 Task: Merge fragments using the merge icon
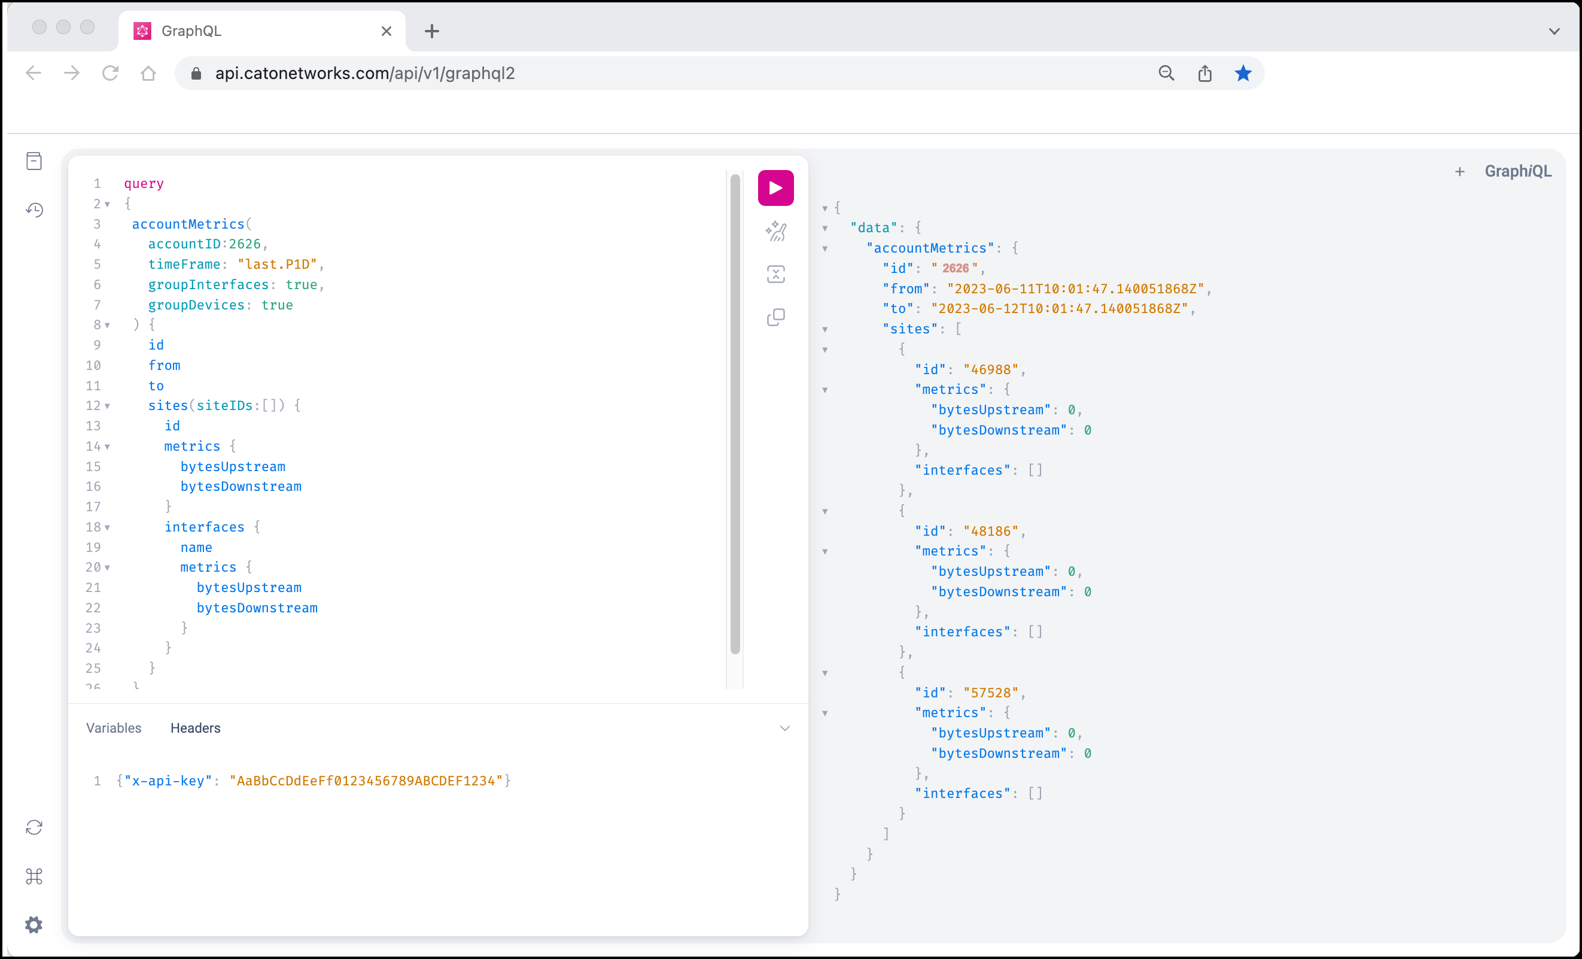tap(775, 274)
